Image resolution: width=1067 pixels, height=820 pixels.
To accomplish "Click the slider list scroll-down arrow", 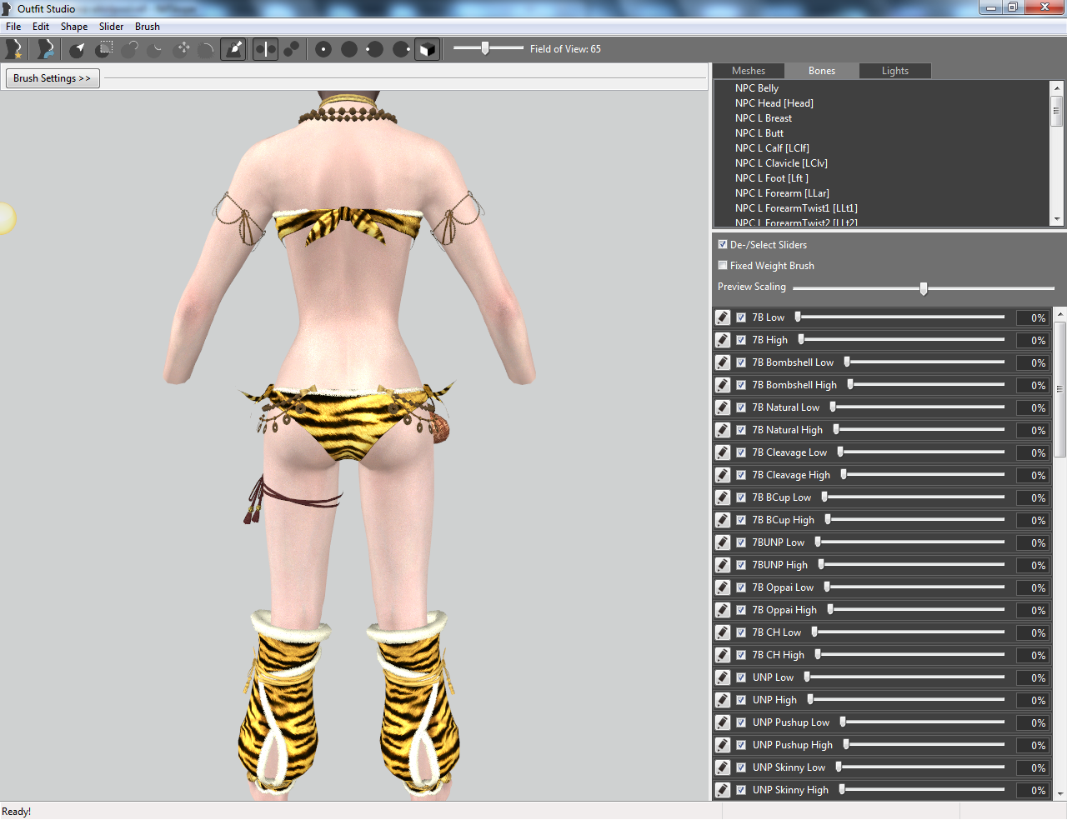I will [x=1060, y=794].
